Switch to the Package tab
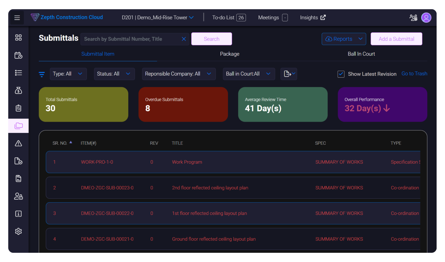The height and width of the screenshot is (262, 445). [x=229, y=54]
